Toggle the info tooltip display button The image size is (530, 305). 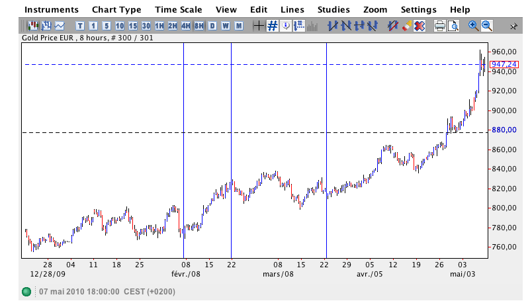coord(286,26)
